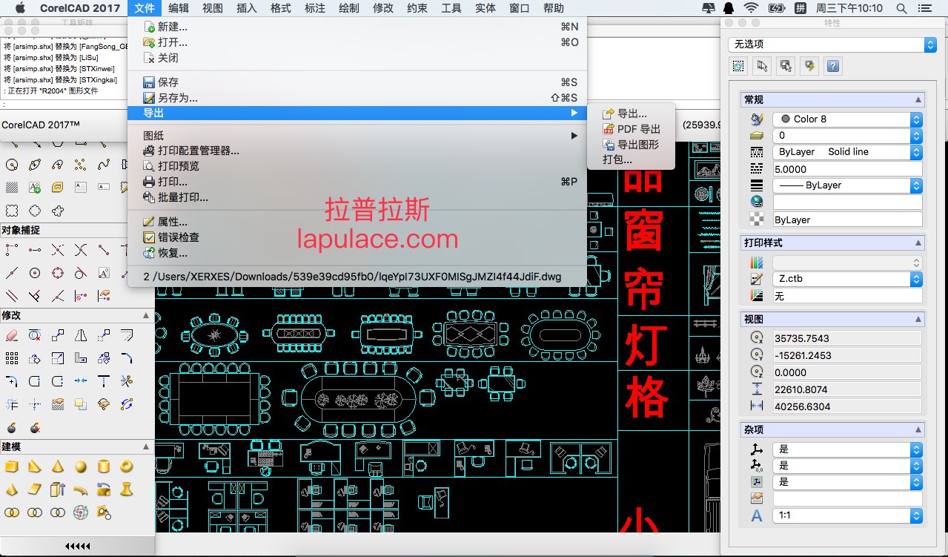Collapse the 杂项 section

coord(918,429)
